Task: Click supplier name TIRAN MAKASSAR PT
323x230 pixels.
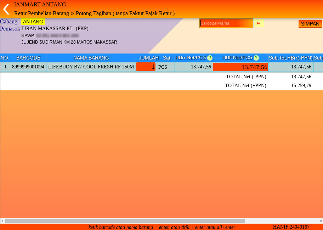Action: pyautogui.click(x=47, y=28)
